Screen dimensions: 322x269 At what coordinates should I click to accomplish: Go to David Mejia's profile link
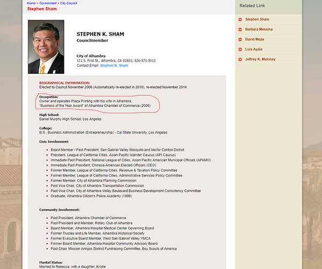coord(255,39)
